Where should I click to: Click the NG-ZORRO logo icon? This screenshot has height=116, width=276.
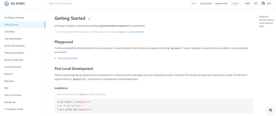(7, 4)
